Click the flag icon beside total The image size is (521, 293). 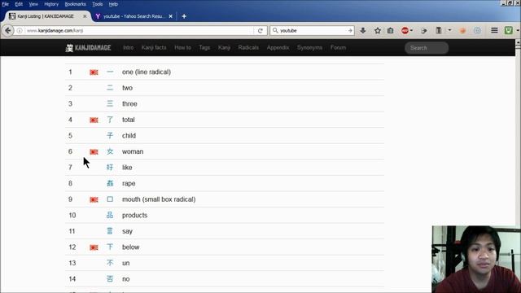94,120
